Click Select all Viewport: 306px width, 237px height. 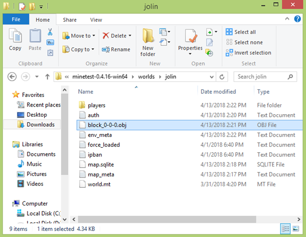tap(240, 32)
